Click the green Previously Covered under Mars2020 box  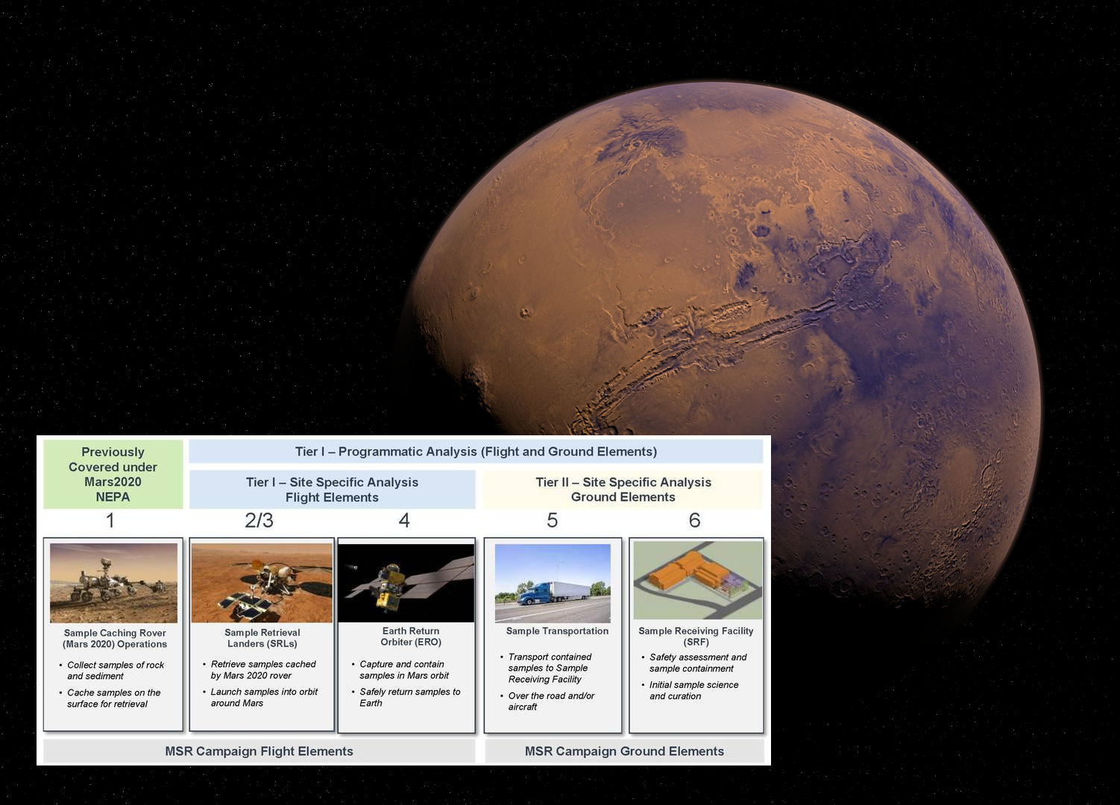tap(113, 474)
